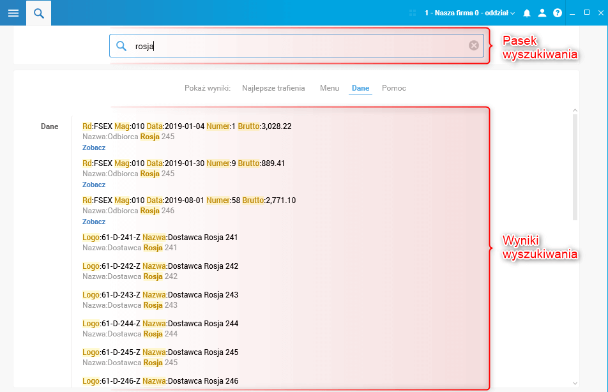Viewport: 608px width, 392px height.
Task: Switch to 'Najlepsze trafienia' results tab
Action: (273, 88)
